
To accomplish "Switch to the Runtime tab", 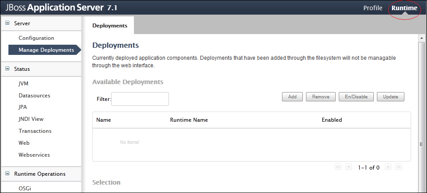I will coord(404,8).
